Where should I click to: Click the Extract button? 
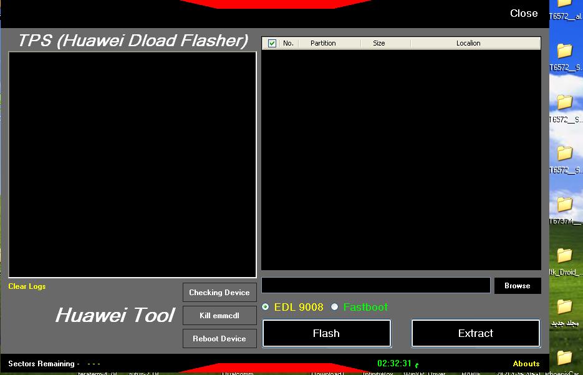[476, 333]
